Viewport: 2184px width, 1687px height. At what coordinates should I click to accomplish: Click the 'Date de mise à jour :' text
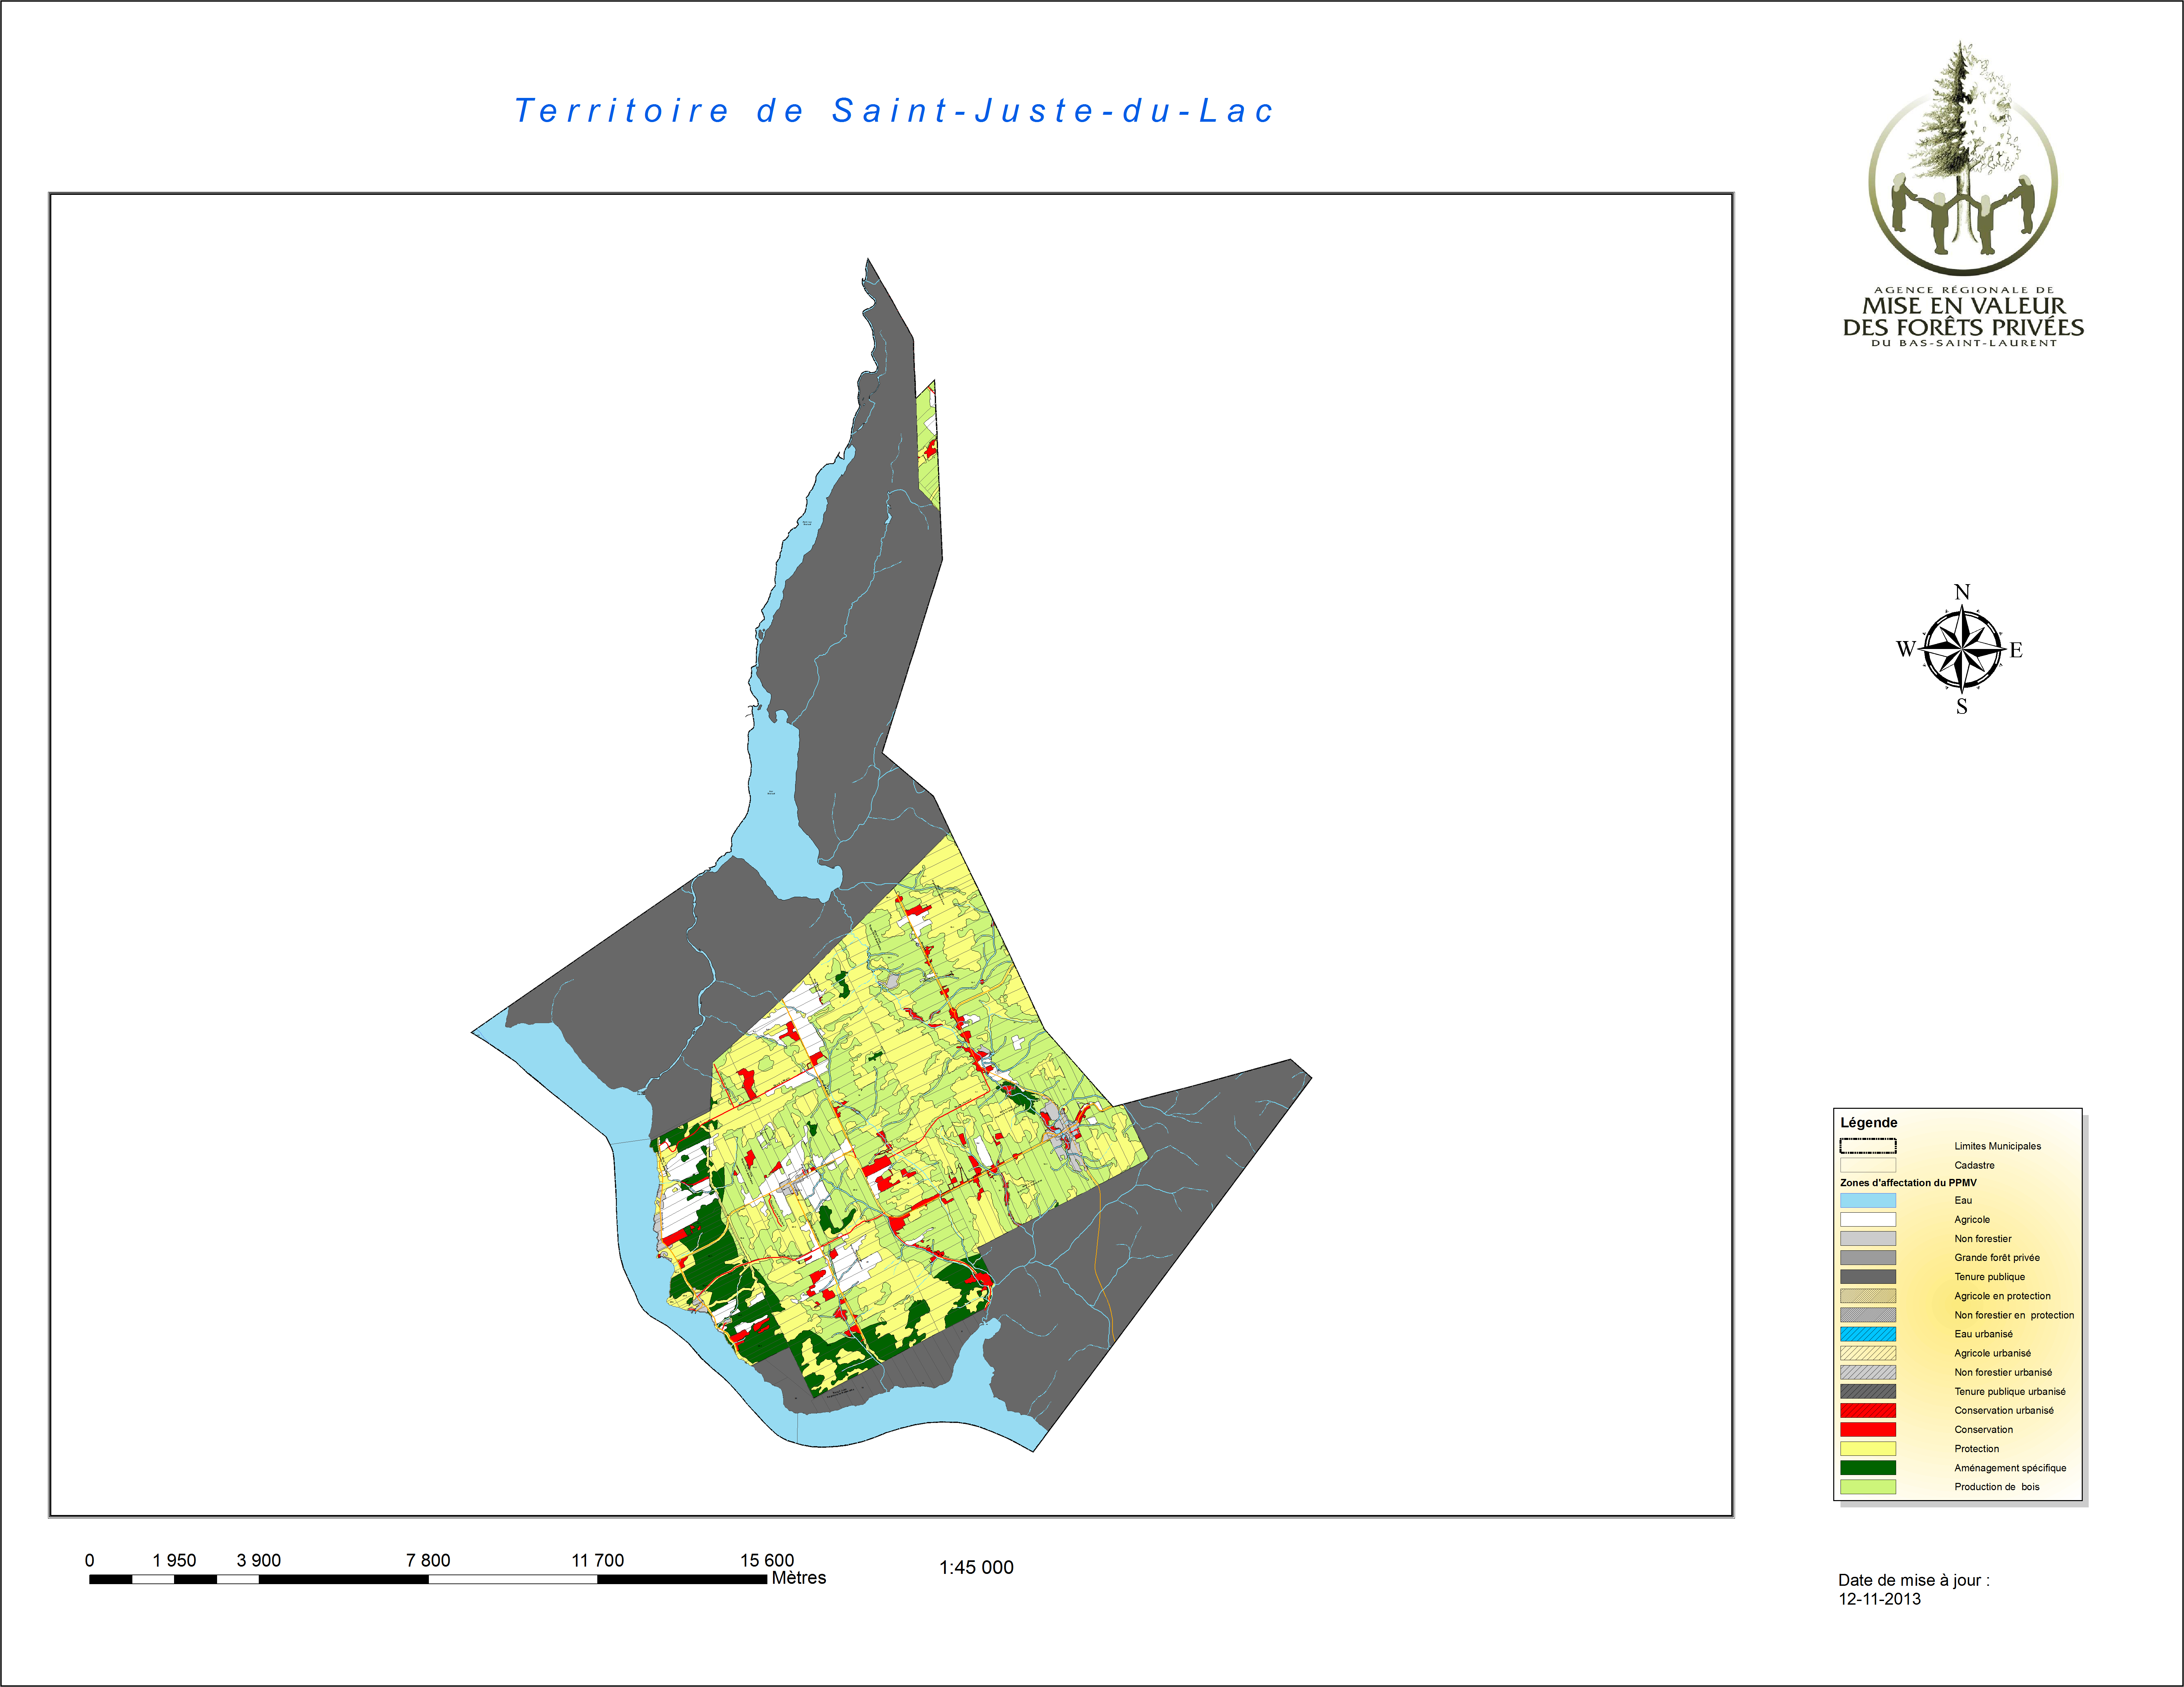(x=1914, y=1580)
